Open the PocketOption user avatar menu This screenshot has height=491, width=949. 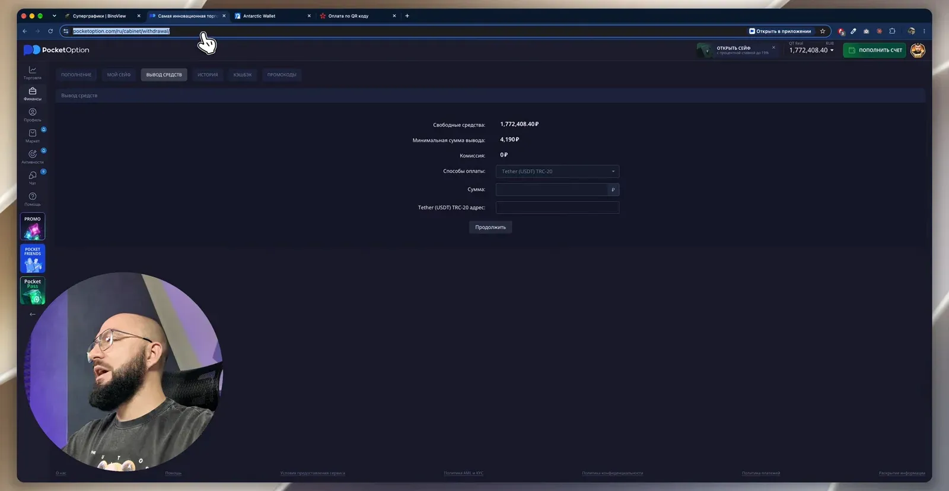click(918, 50)
